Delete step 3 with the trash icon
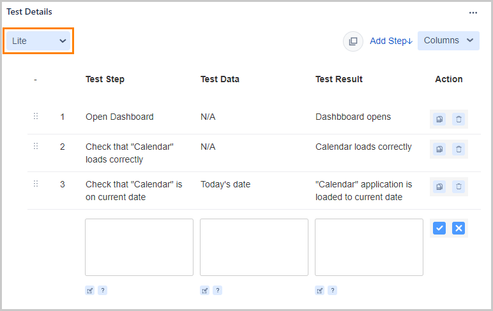Screen dimensions: 493x311 click(459, 187)
